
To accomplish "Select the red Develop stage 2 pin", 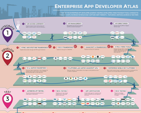I will tap(7, 58).
